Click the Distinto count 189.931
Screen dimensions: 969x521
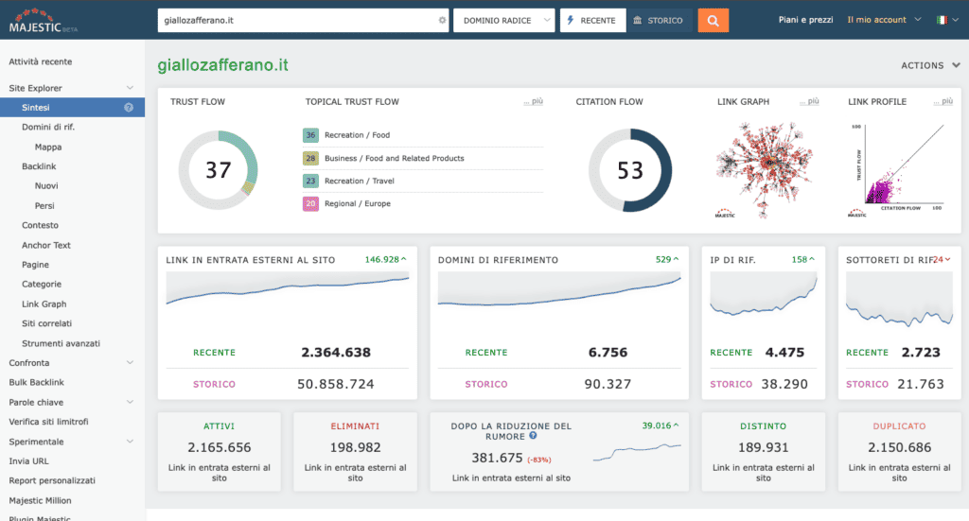(x=764, y=447)
